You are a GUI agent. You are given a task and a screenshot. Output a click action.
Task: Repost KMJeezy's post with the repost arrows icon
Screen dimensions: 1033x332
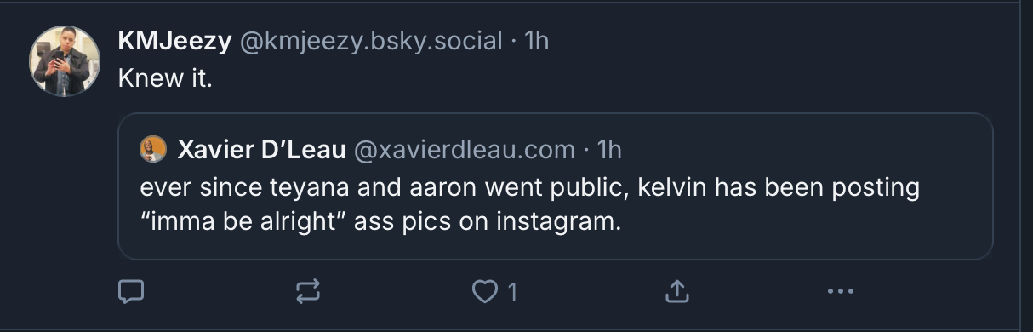pos(308,293)
